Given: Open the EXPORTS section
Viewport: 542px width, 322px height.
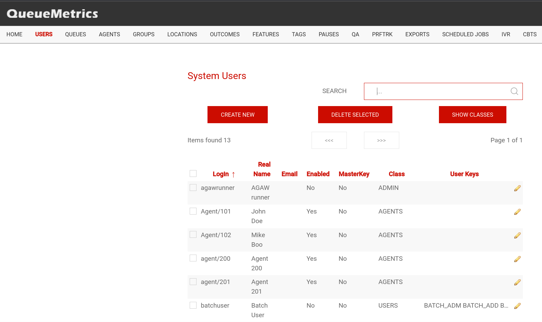Looking at the screenshot, I should coord(417,34).
